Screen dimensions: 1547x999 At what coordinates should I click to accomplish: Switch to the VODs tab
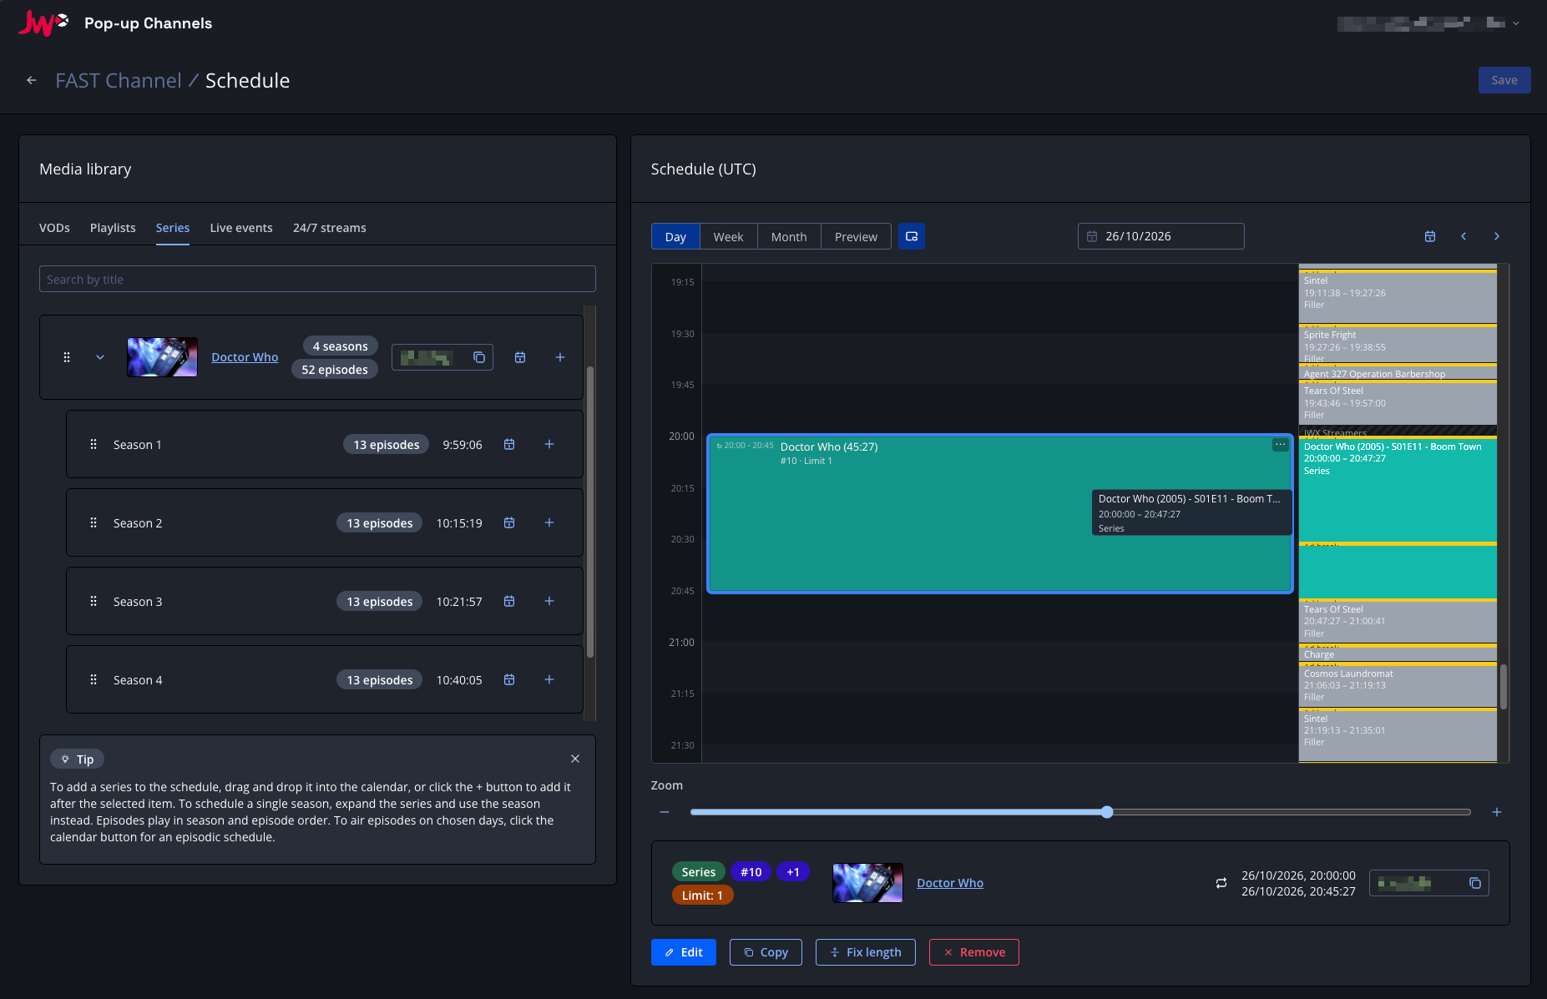tap(54, 228)
